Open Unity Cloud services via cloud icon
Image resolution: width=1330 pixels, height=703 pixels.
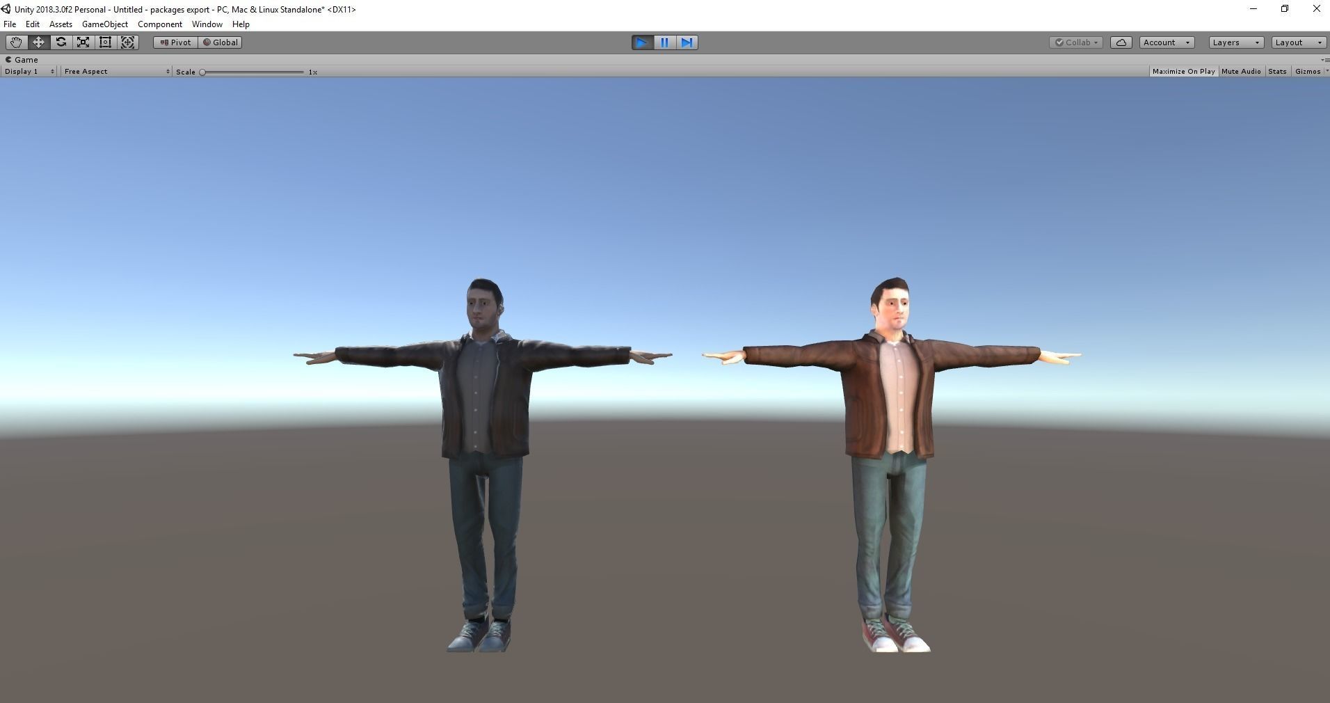1120,42
